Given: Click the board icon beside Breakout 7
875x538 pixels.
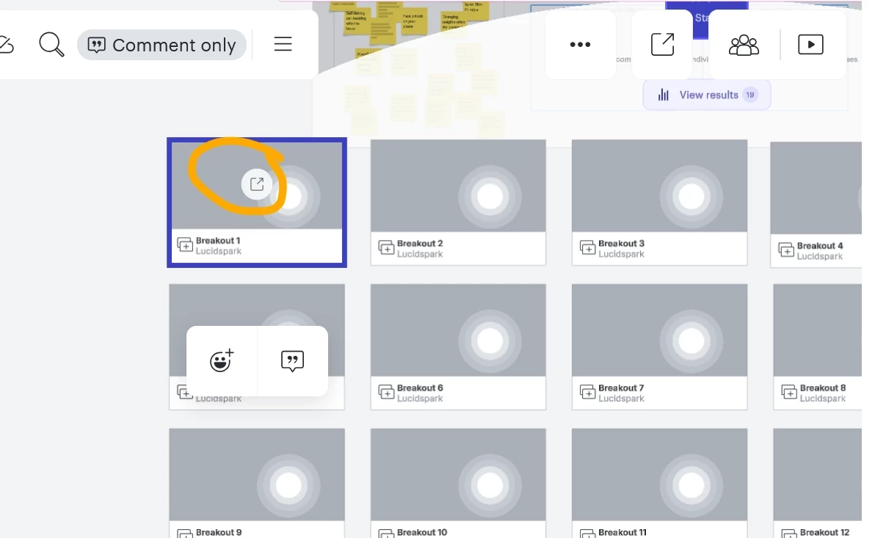Looking at the screenshot, I should [x=587, y=393].
